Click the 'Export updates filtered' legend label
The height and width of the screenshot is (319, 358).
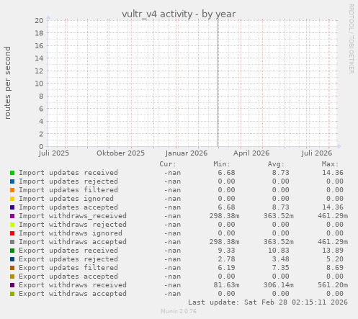pos(68,268)
